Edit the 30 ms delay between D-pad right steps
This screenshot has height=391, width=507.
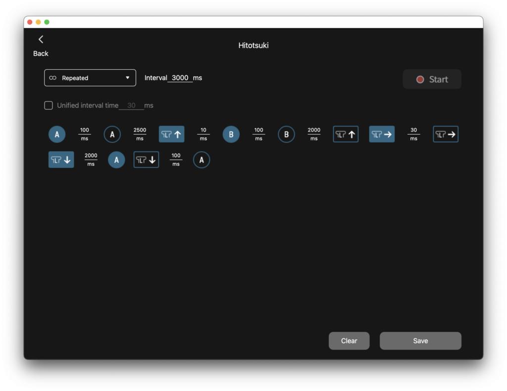(413, 130)
